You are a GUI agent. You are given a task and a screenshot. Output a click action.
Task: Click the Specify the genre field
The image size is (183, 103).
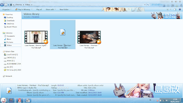41,95
